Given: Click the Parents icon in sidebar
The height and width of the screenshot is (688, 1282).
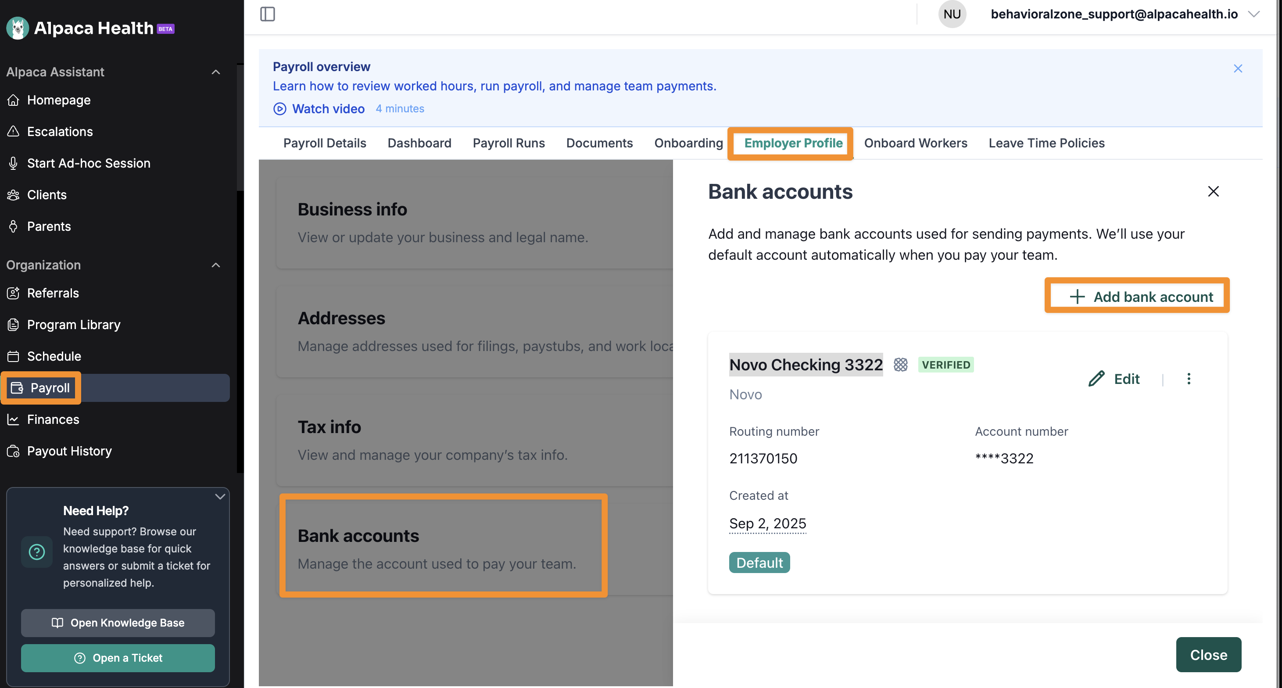Looking at the screenshot, I should (x=14, y=226).
